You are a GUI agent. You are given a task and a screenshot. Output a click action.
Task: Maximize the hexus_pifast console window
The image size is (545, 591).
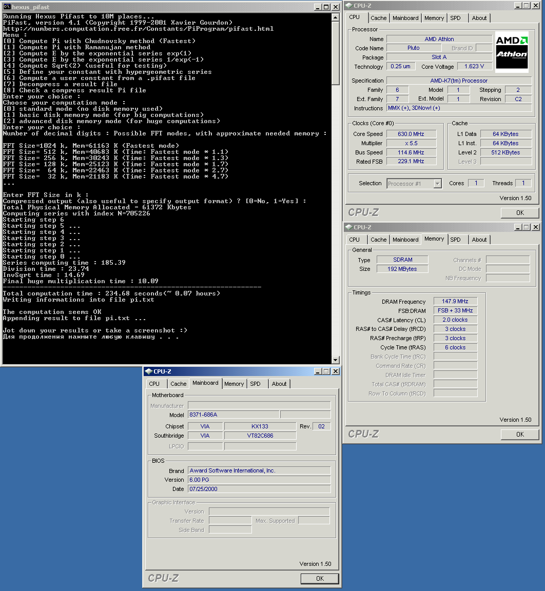(x=326, y=7)
